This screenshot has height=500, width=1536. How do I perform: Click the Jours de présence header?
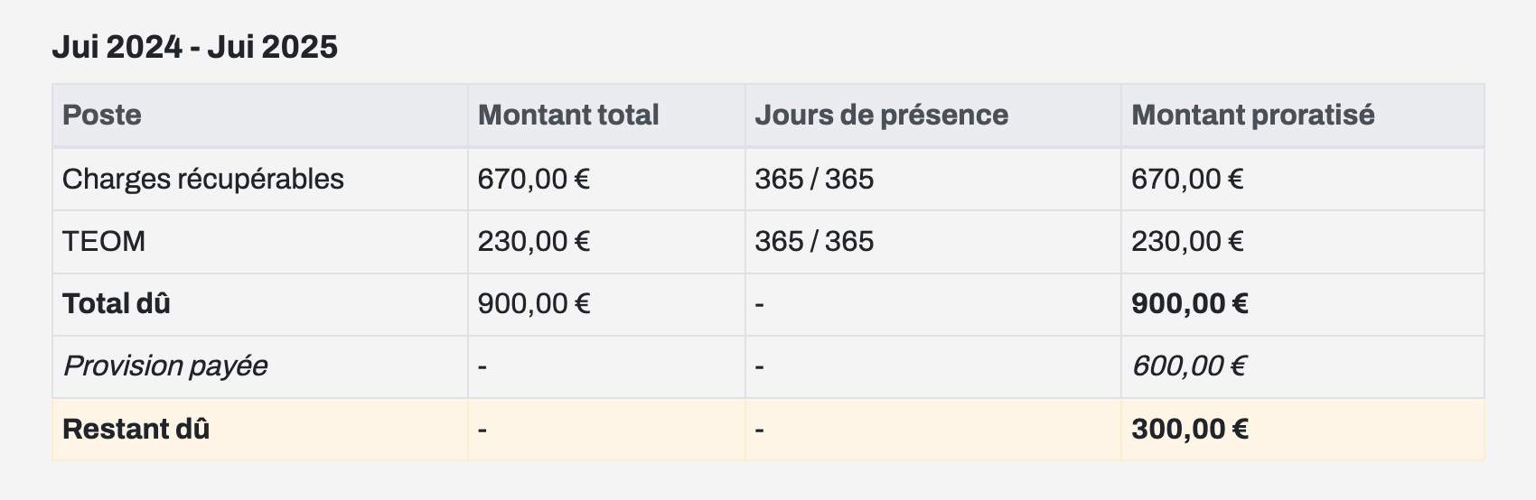(881, 115)
